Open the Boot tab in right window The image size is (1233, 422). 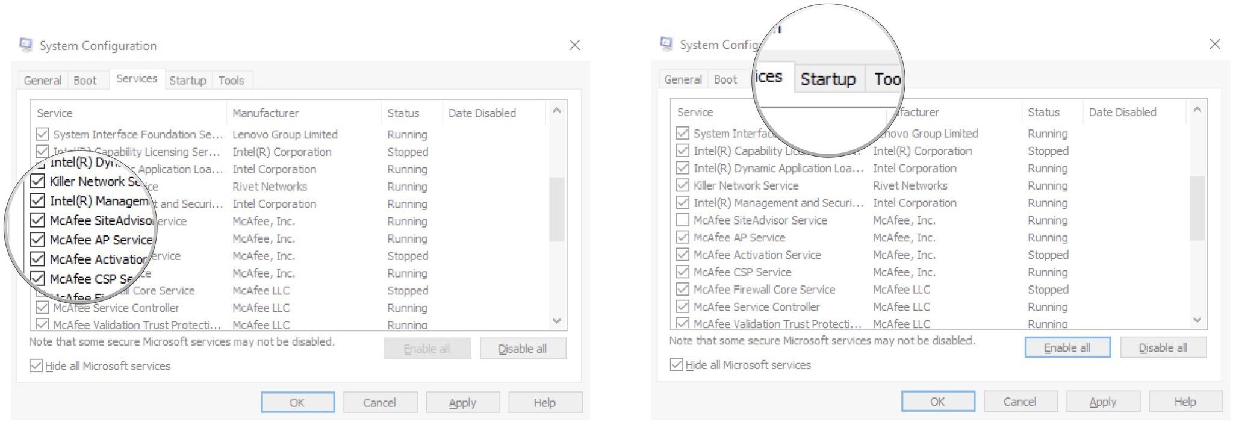click(725, 79)
